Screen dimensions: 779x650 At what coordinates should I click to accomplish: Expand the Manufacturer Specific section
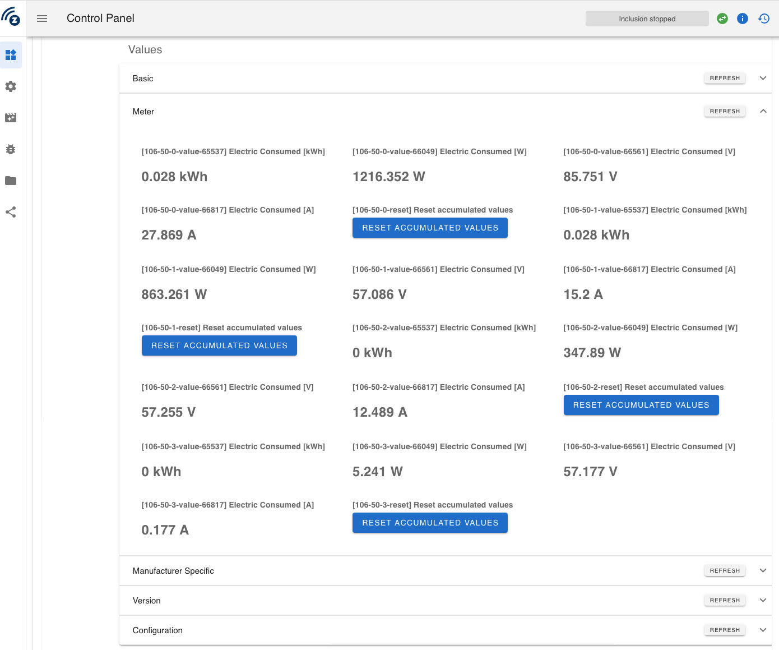(x=763, y=570)
